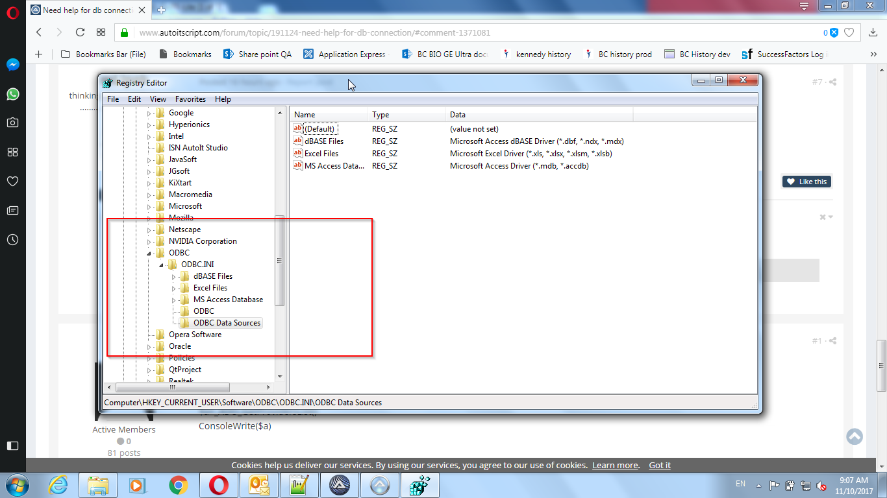Expand the NVIDIA Corporation registry key
887x498 pixels.
[x=149, y=241]
